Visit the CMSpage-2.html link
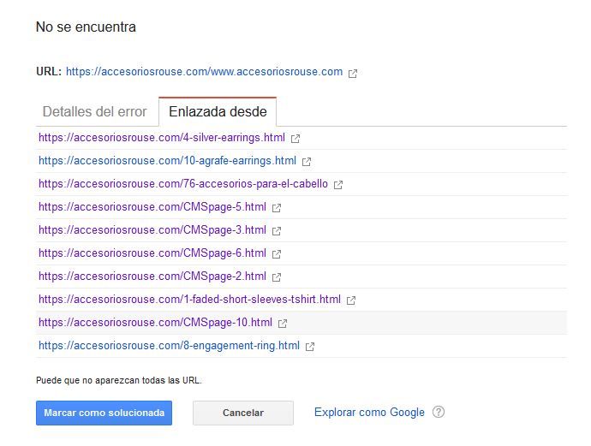The height and width of the screenshot is (446, 591). click(x=152, y=277)
